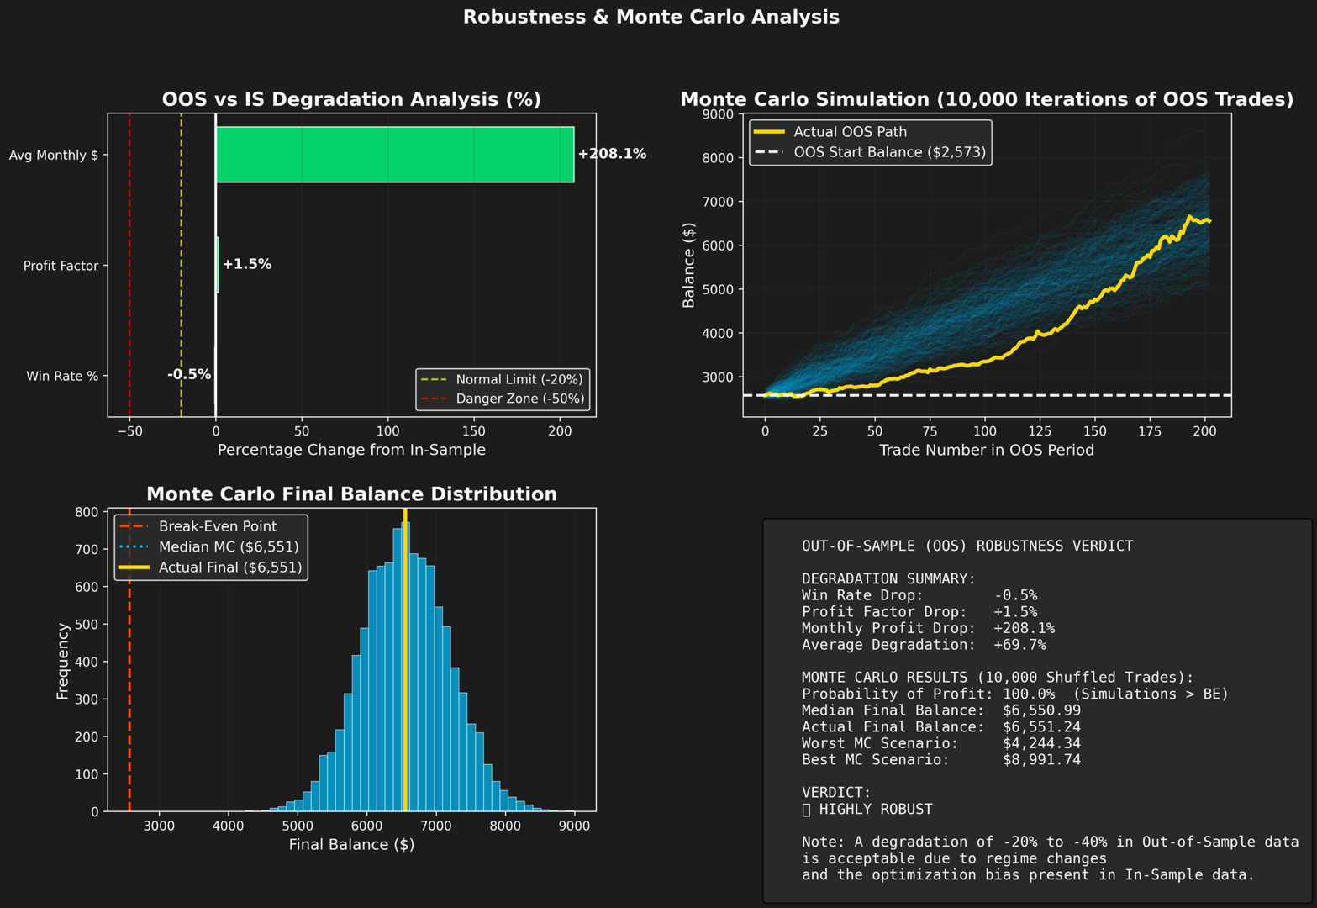Click the HIGHLY ROBUST verdict text
Screen dimensions: 1317x908
[867, 810]
